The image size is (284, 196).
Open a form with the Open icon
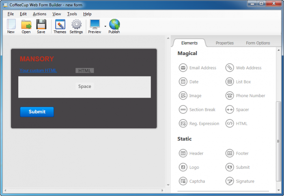[x=26, y=26]
